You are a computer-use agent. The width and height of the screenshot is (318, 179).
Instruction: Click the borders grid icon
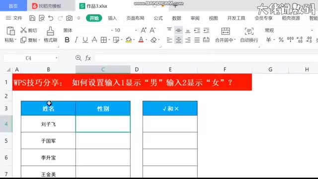click(x=104, y=40)
